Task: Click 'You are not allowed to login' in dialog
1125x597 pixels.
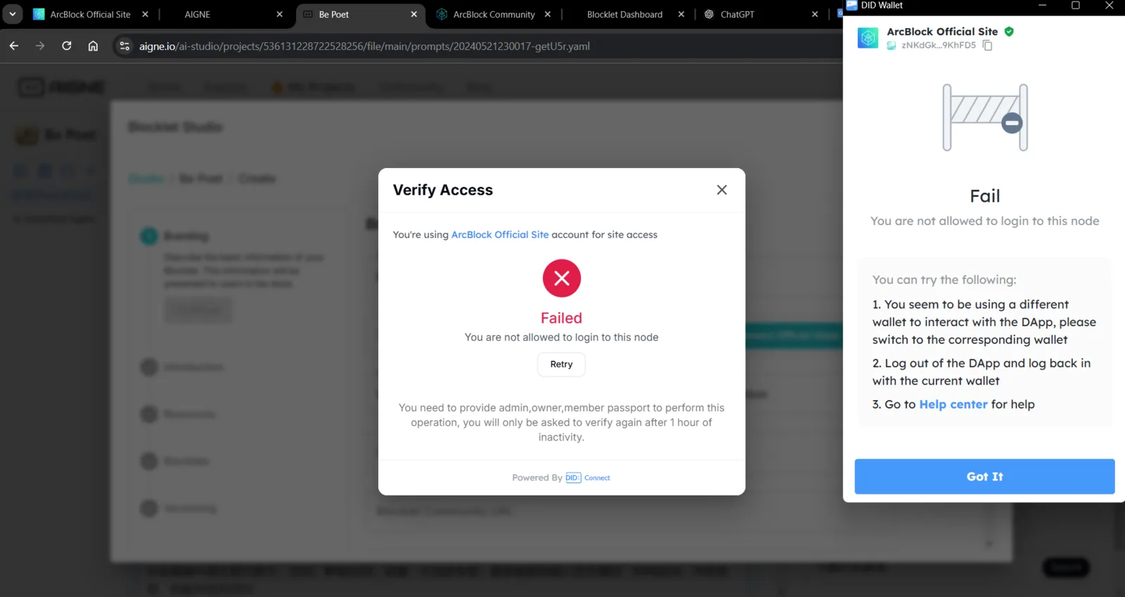Action: tap(561, 338)
